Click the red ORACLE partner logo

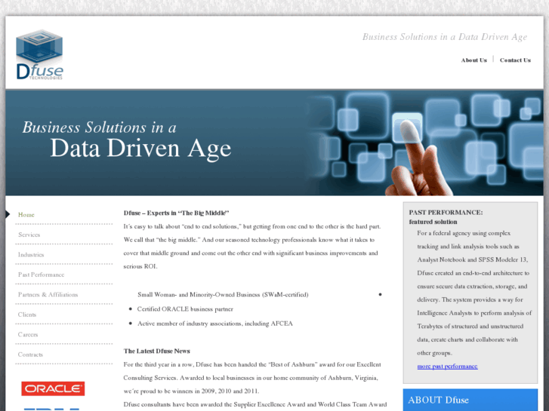(53, 388)
